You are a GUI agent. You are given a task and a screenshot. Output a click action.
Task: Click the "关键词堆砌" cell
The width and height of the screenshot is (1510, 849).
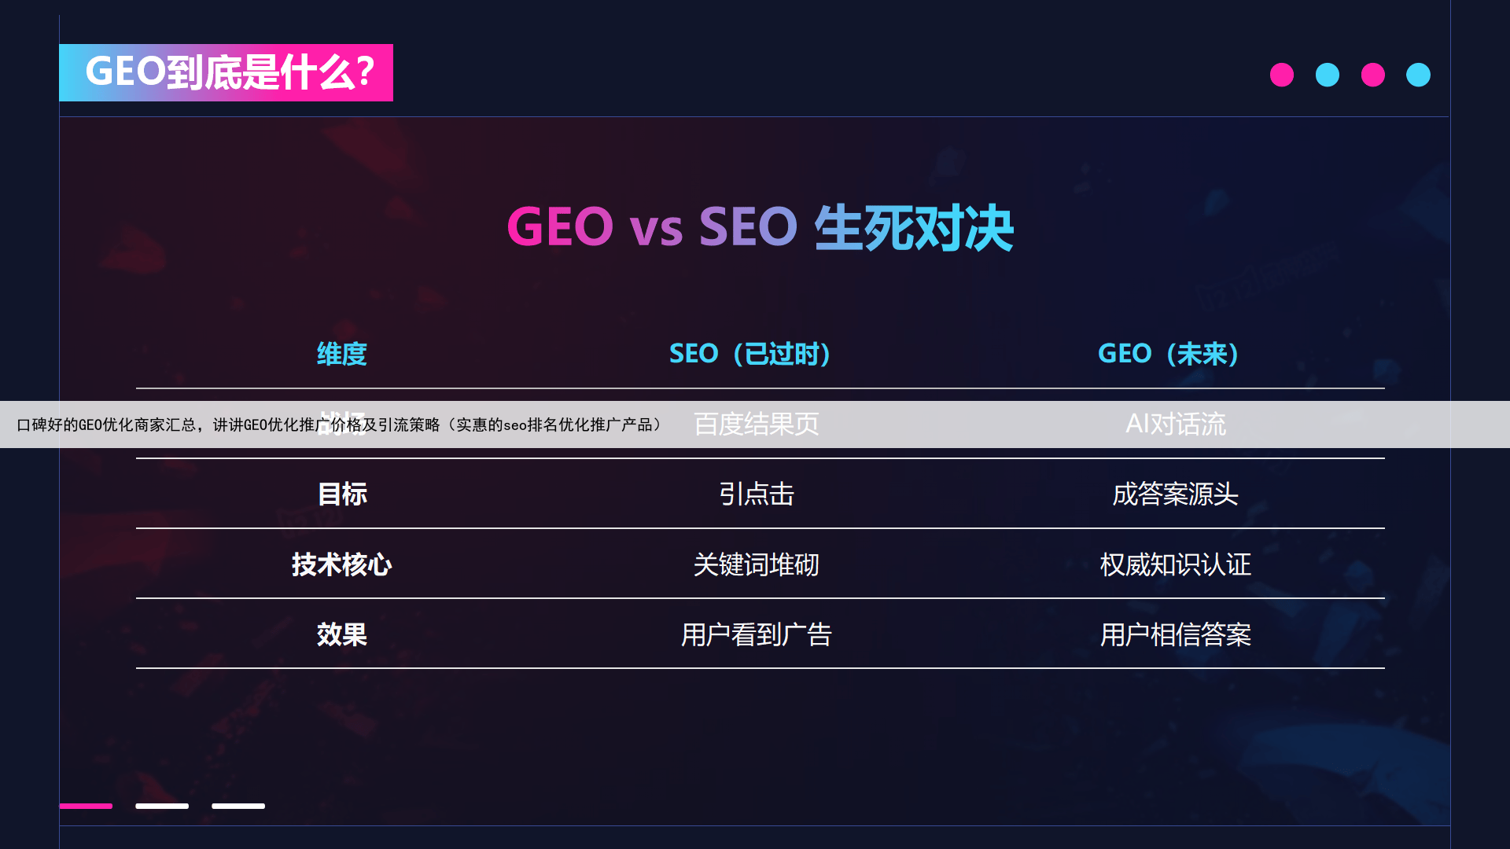[x=757, y=564]
